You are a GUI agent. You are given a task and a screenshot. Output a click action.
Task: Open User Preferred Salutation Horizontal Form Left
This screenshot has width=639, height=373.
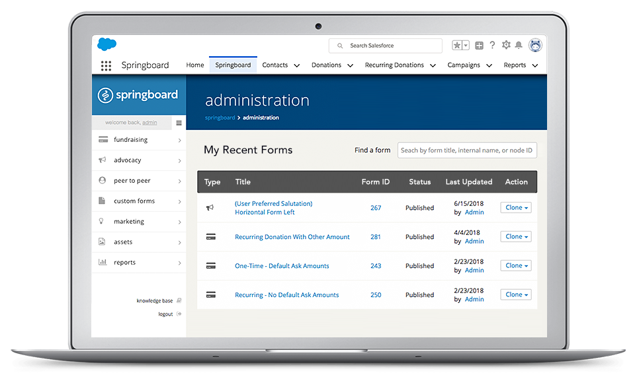(x=273, y=208)
